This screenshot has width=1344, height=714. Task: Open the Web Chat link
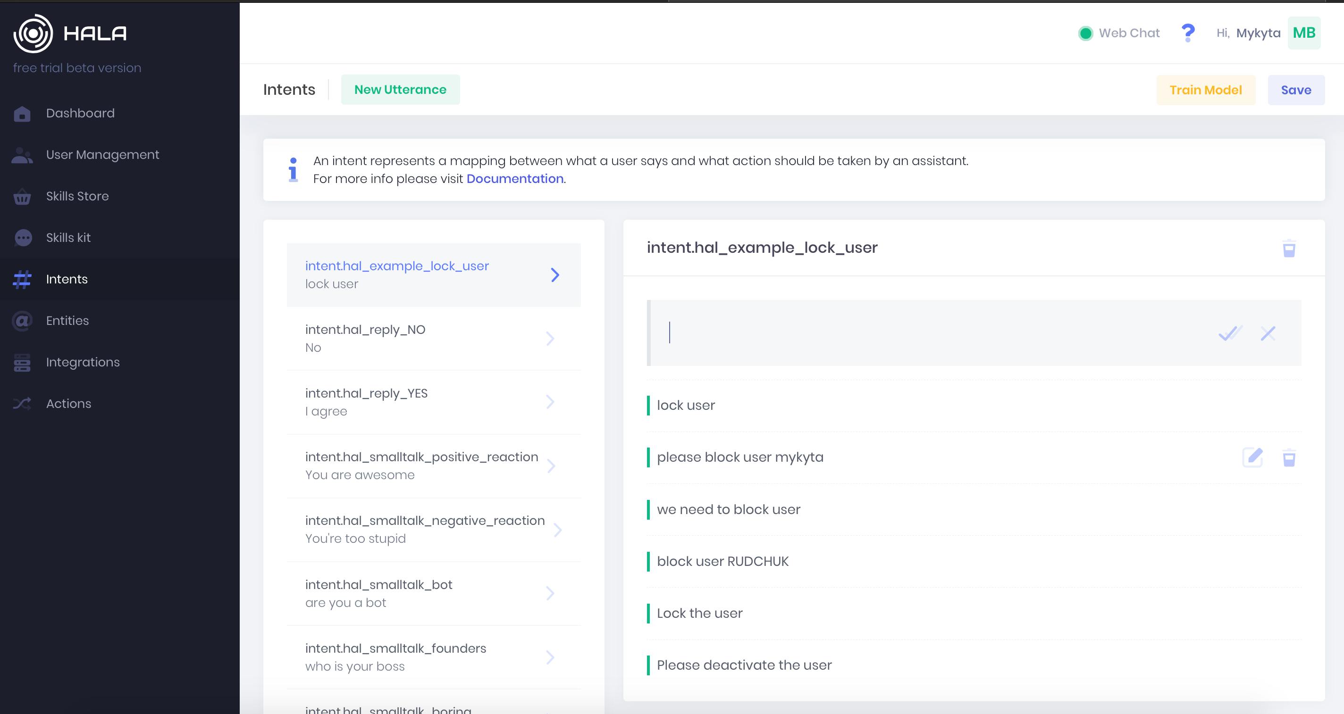(1129, 33)
